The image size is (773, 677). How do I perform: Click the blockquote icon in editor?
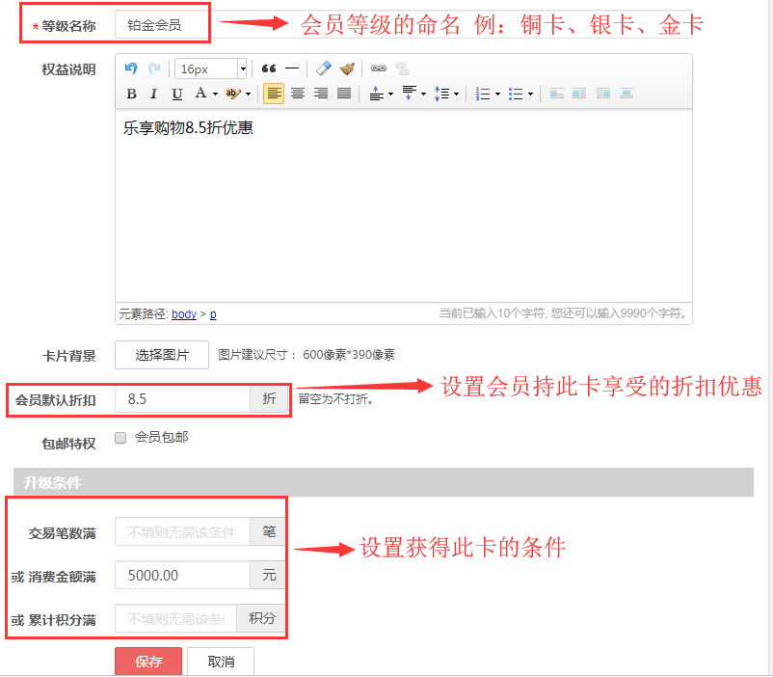pyautogui.click(x=269, y=68)
